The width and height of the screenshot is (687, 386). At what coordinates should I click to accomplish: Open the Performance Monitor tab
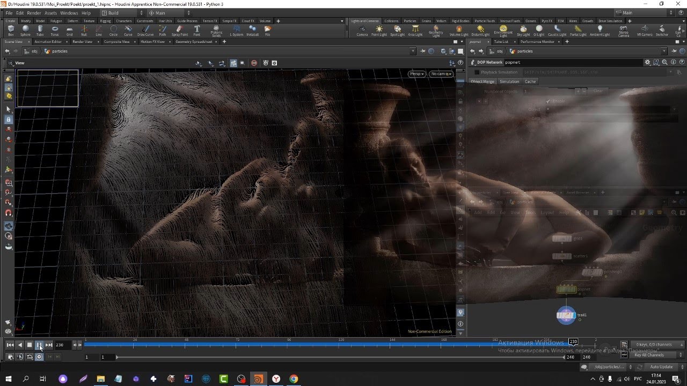[537, 41]
